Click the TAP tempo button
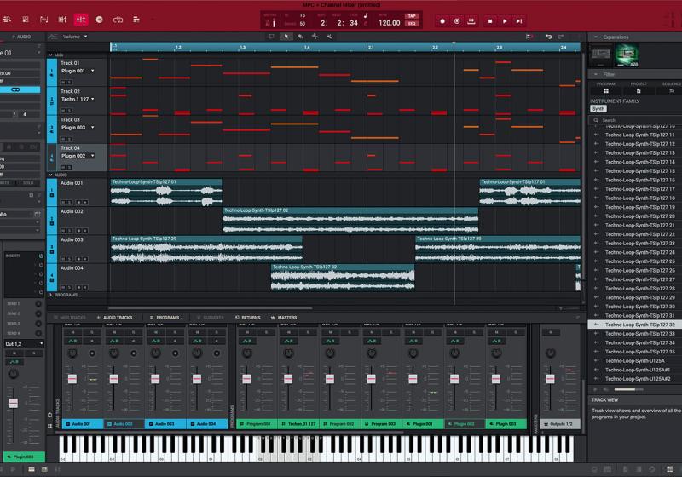The width and height of the screenshot is (682, 477). coord(412,16)
